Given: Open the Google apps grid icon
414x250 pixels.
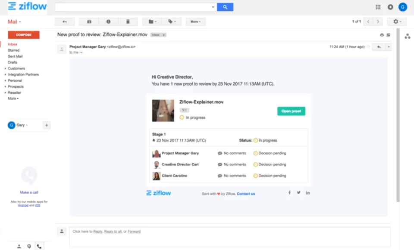Looking at the screenshot, I should point(378,7).
